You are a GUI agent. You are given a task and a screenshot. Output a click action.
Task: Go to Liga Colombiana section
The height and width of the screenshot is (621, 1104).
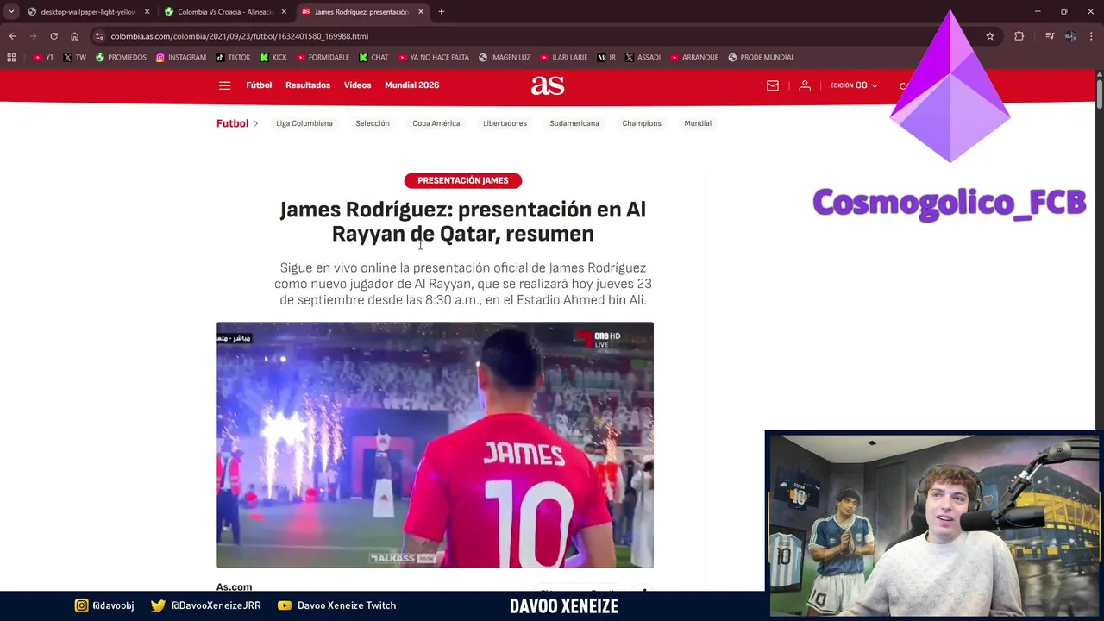(x=304, y=123)
